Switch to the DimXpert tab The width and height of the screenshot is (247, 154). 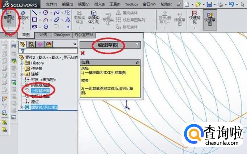62,35
